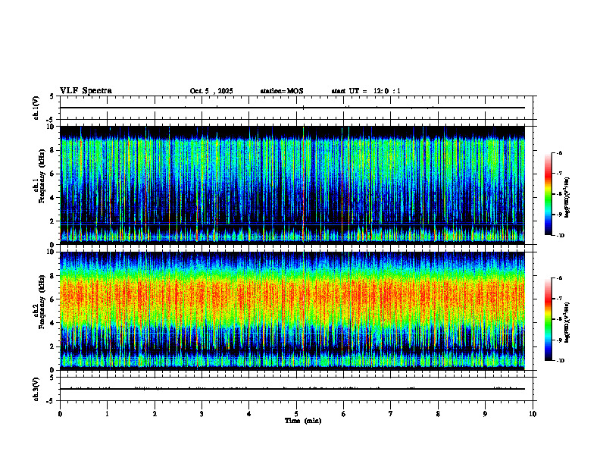Select the ch.2 "Frequency (kHz)" axis label

42,302
